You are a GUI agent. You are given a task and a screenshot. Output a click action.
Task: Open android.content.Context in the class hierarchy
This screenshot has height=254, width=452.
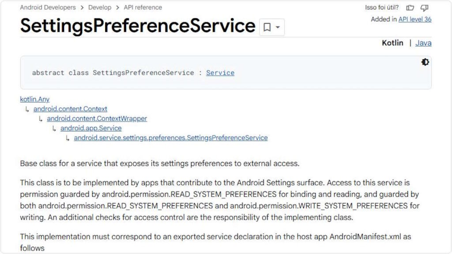70,108
